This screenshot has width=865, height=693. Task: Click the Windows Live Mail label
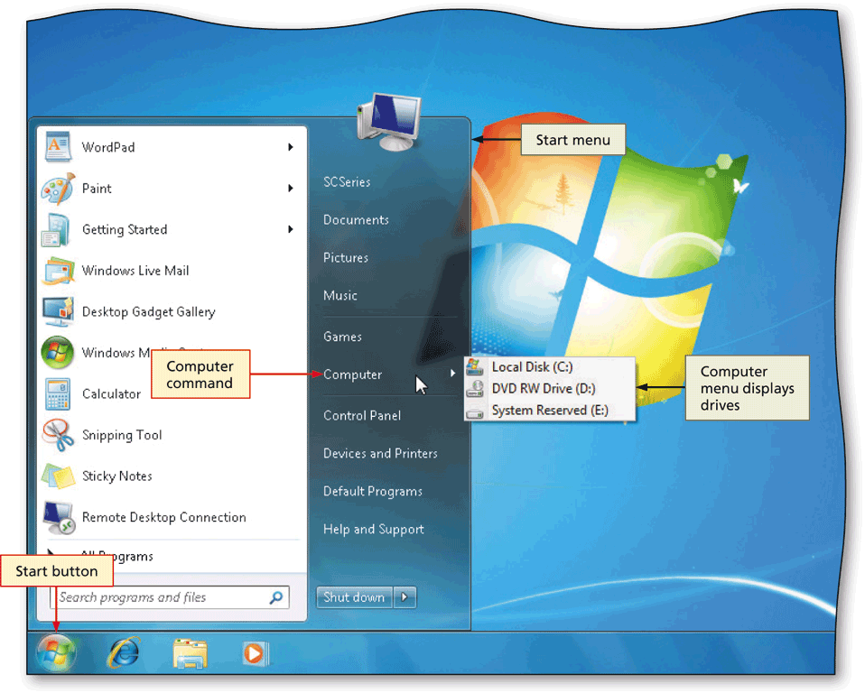click(135, 271)
